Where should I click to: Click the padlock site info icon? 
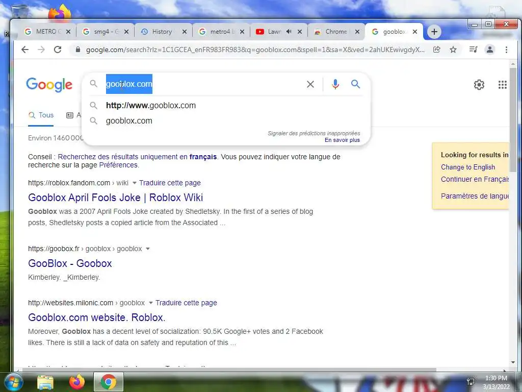78,50
